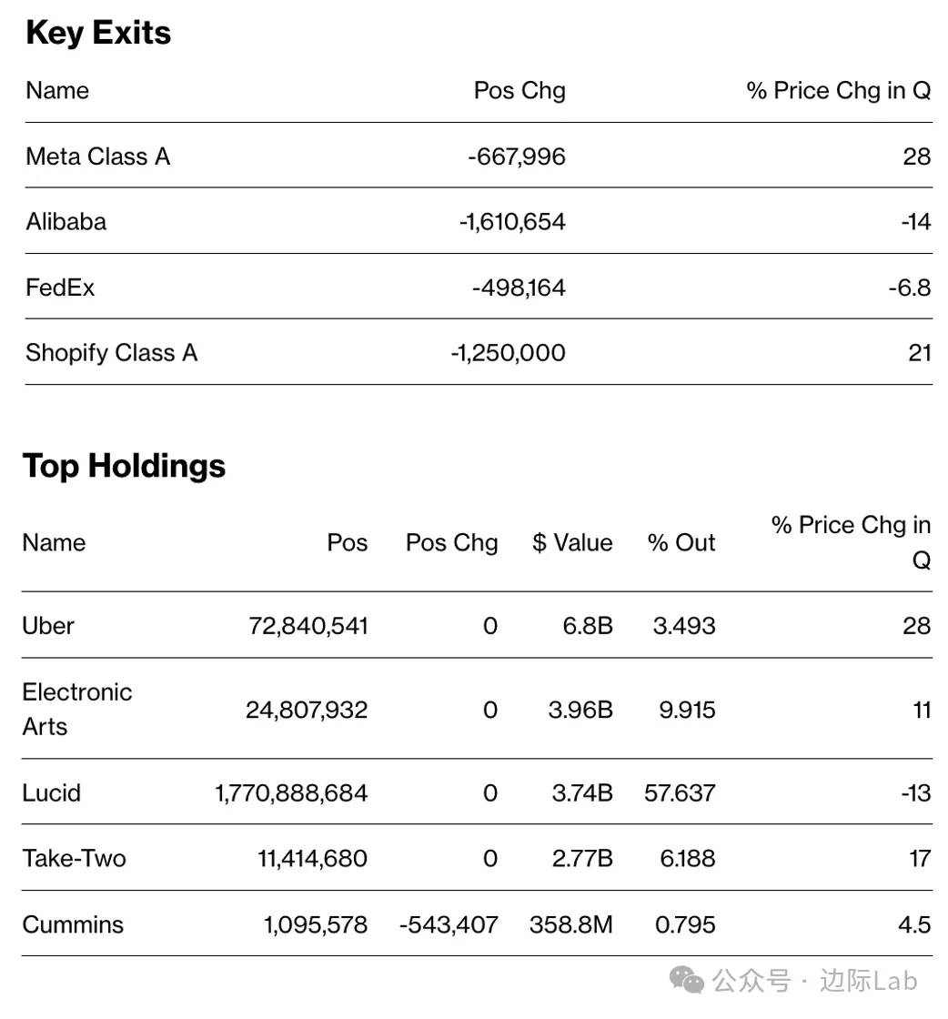
Task: Select Shopify Class A name
Action: tap(111, 353)
